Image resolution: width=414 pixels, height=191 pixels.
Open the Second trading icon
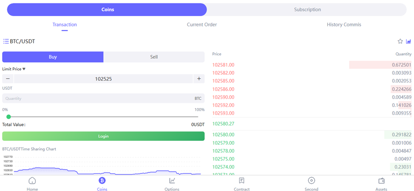311,181
